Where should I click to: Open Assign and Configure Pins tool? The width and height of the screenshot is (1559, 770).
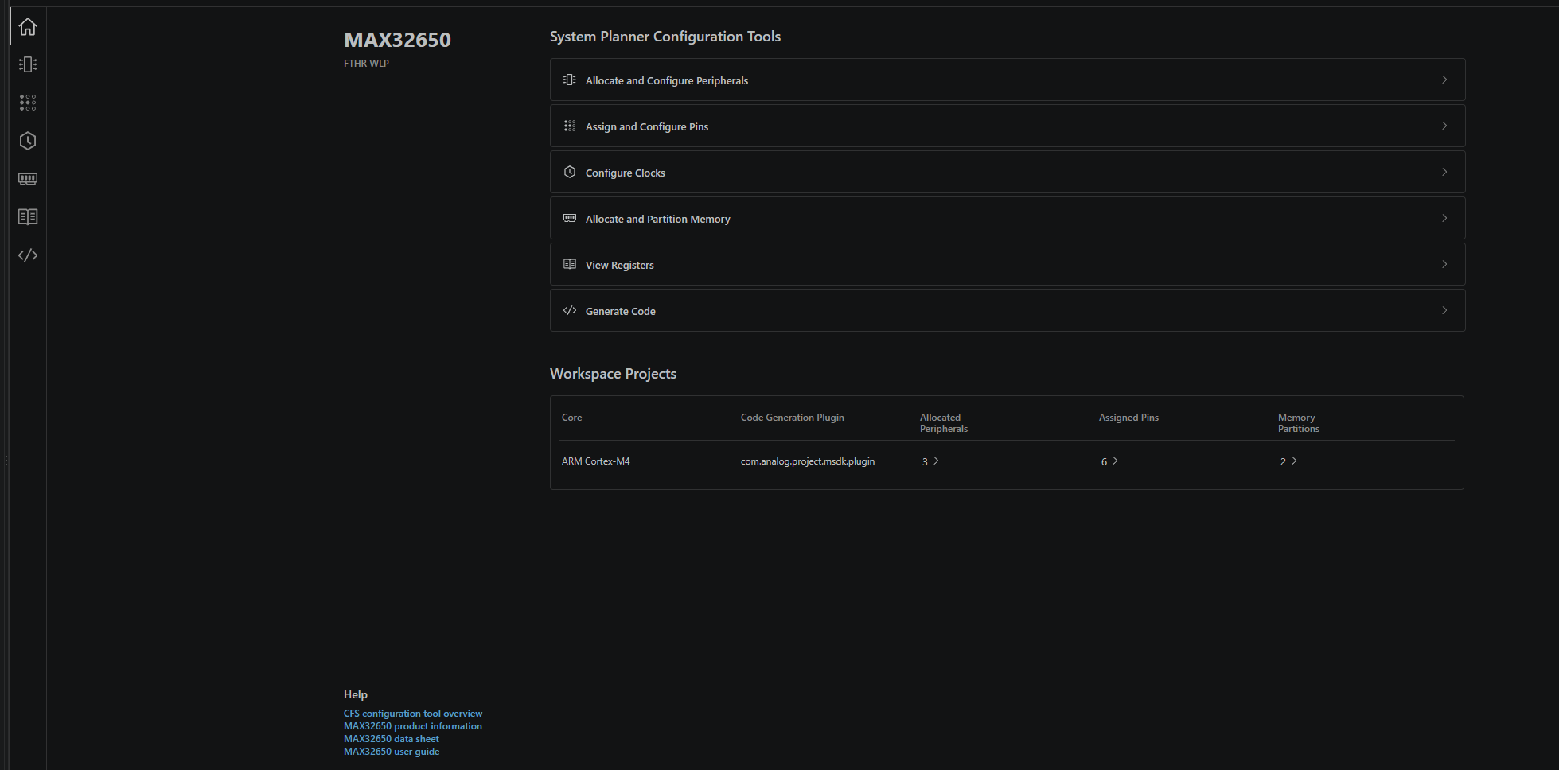1008,126
